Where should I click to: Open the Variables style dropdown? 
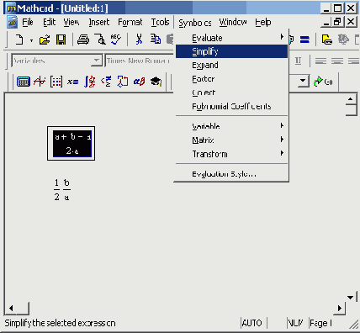tap(96, 61)
